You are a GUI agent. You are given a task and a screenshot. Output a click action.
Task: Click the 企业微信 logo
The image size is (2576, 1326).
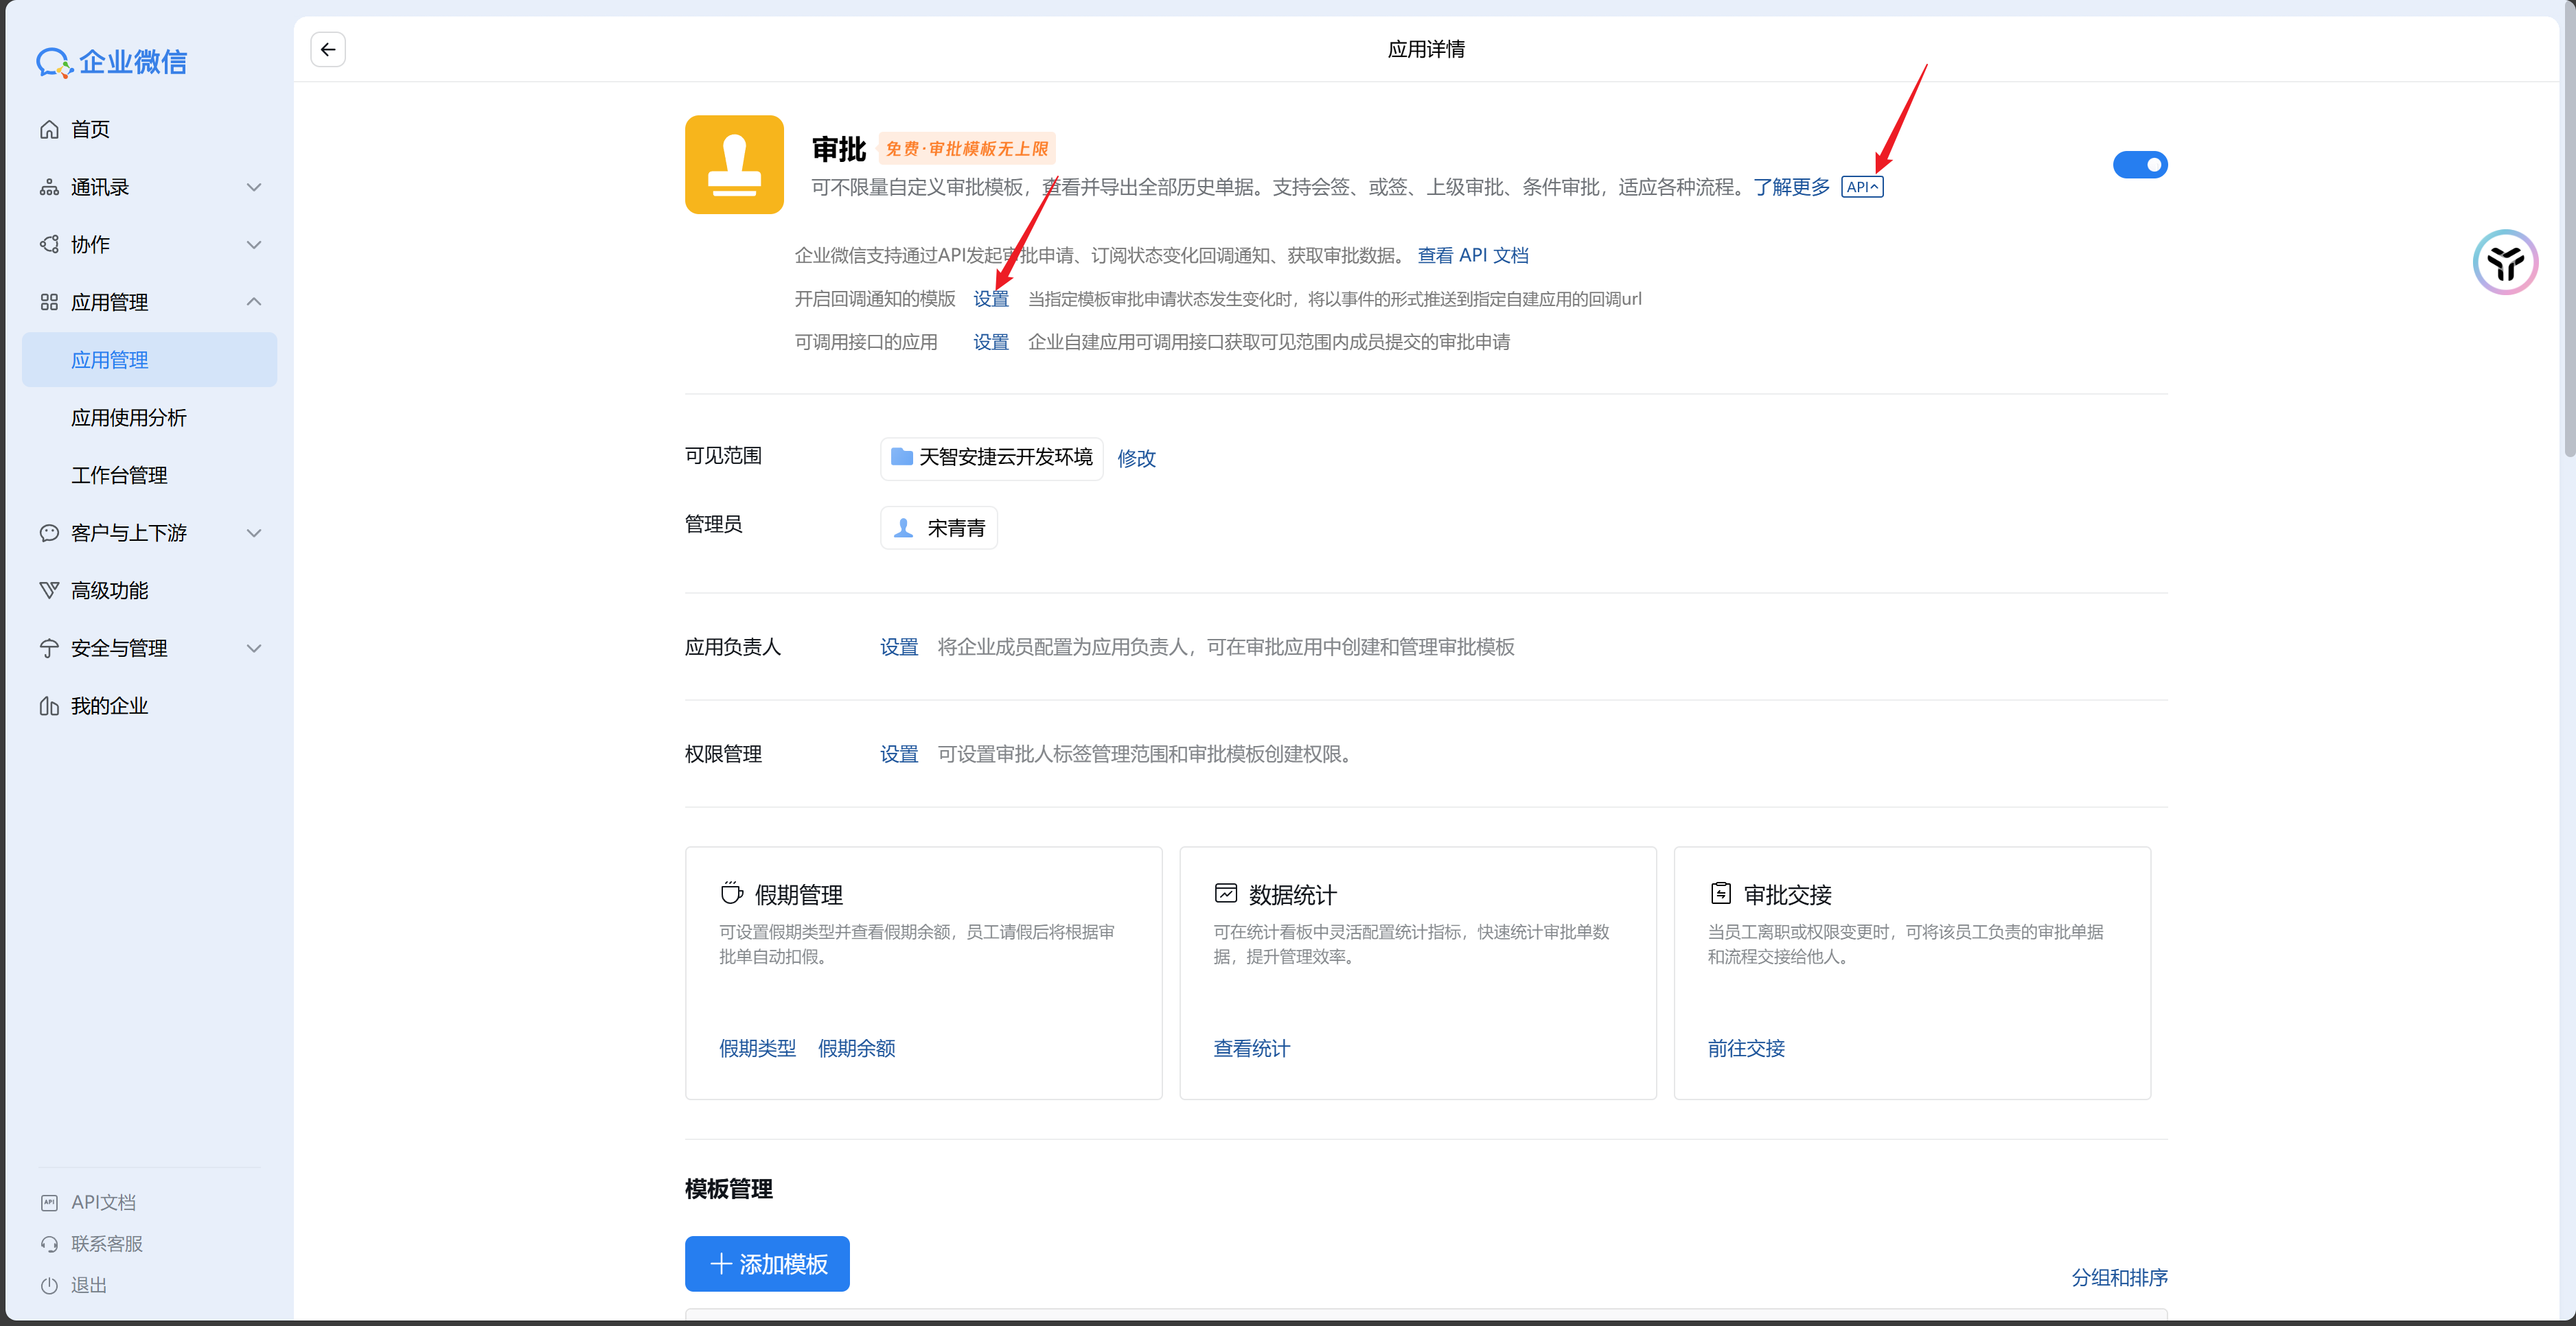coord(112,62)
